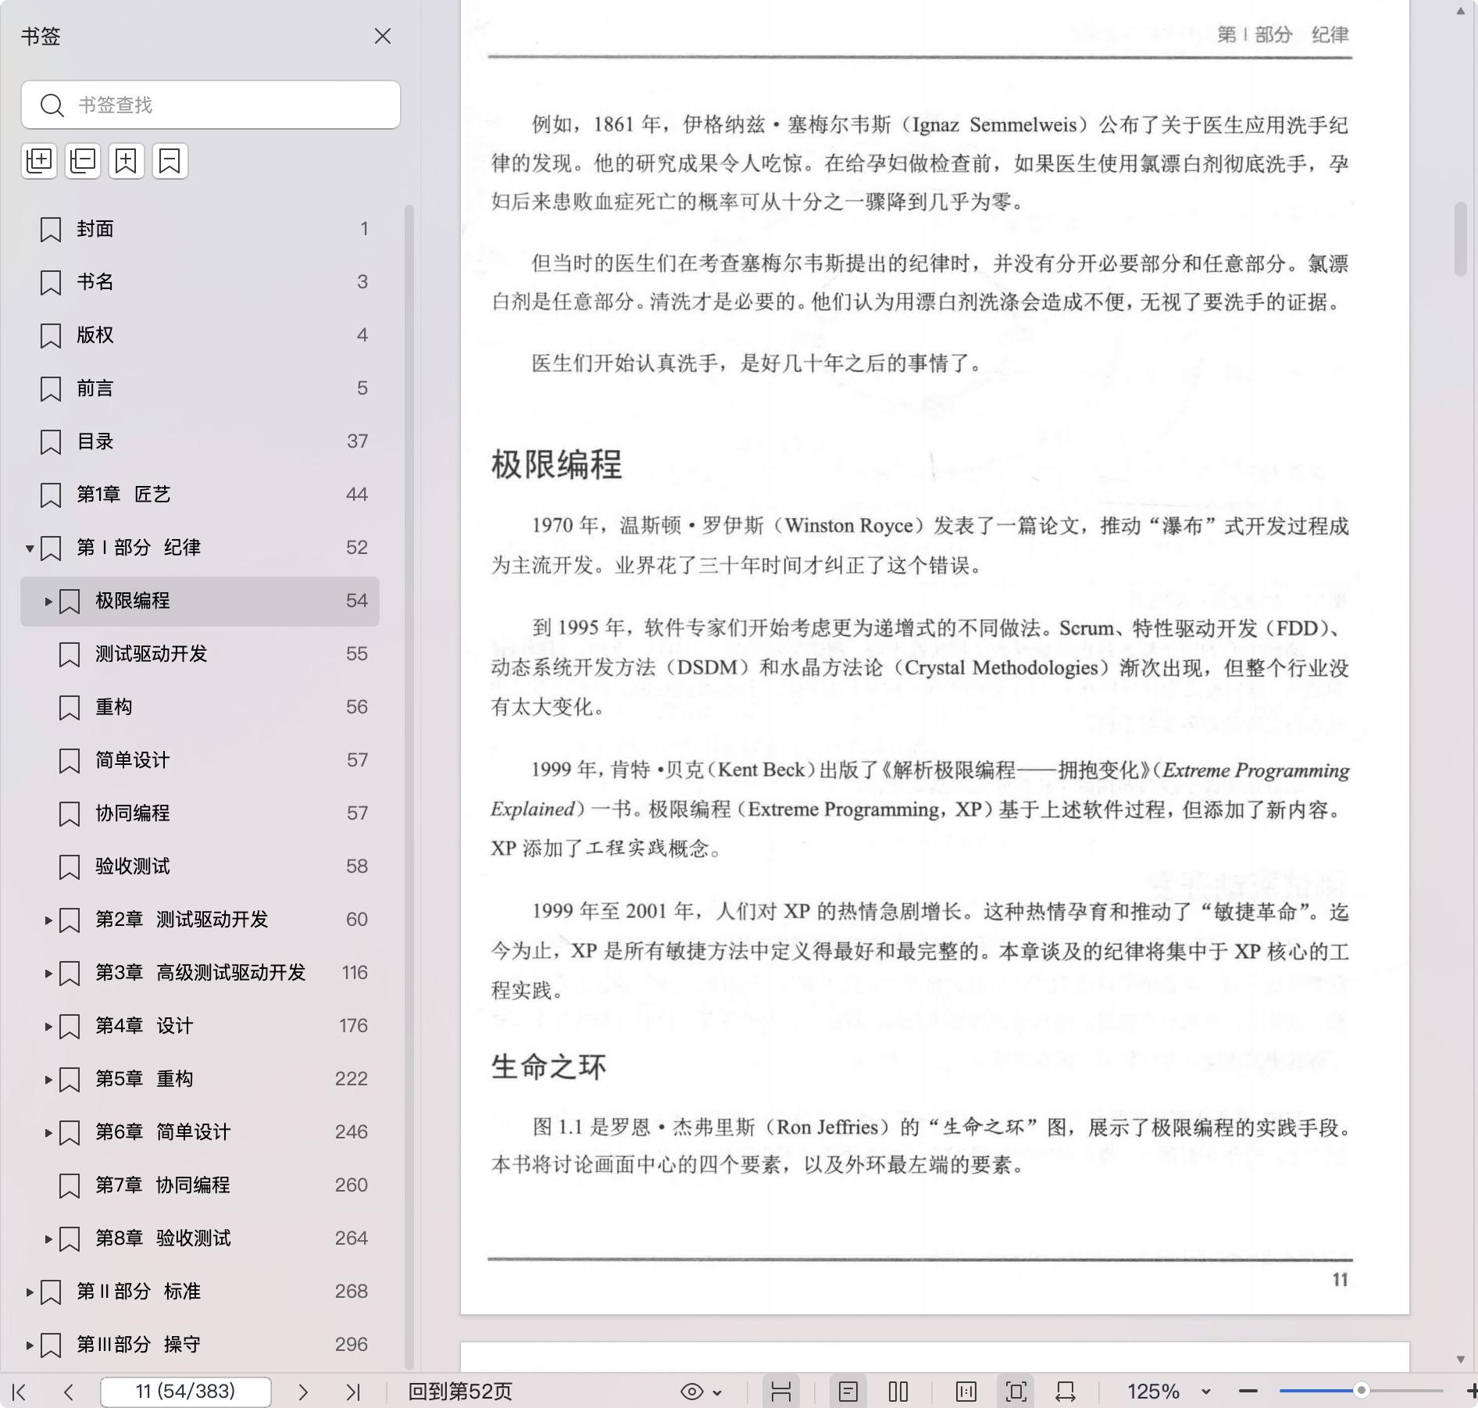Expand the 第 II 部分 标准 bookmark
Image resolution: width=1478 pixels, height=1408 pixels.
[30, 1292]
